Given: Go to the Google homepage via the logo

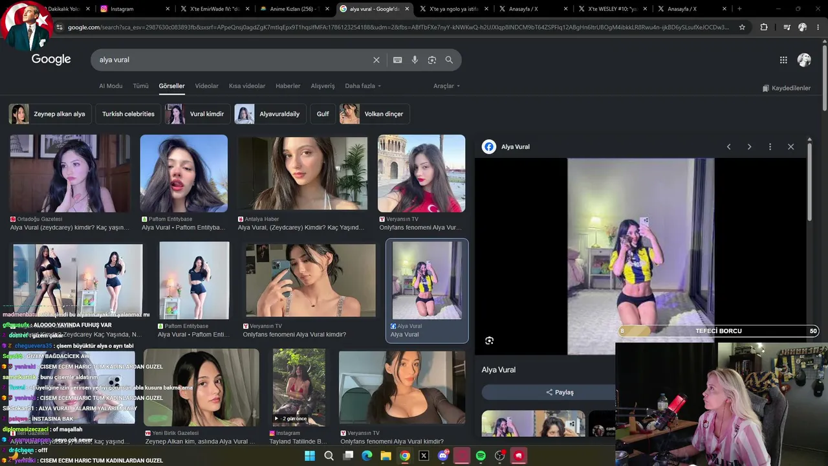Looking at the screenshot, I should (x=51, y=60).
